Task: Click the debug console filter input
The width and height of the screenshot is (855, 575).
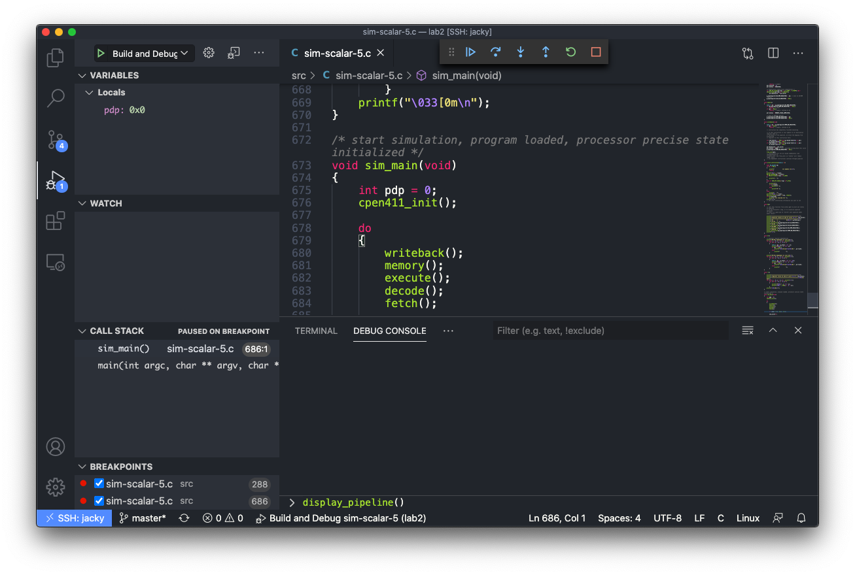Action: (610, 331)
